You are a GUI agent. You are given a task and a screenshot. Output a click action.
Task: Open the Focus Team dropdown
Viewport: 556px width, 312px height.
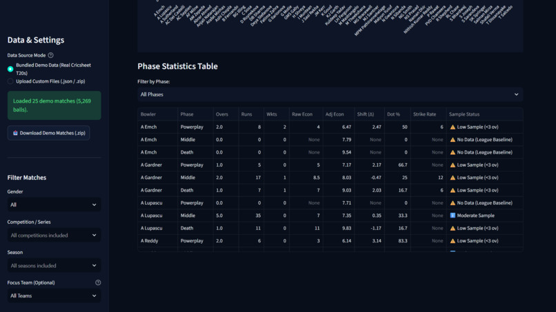[54, 295]
